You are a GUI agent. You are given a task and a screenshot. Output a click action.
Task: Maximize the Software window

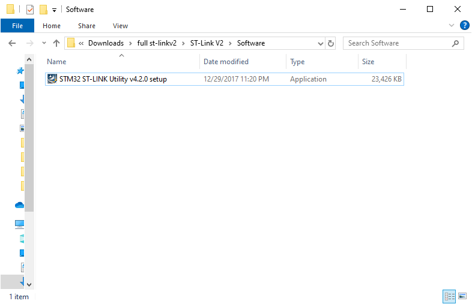(430, 10)
